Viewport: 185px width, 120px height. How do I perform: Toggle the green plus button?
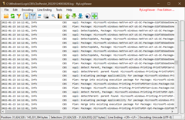(x=95, y=16)
